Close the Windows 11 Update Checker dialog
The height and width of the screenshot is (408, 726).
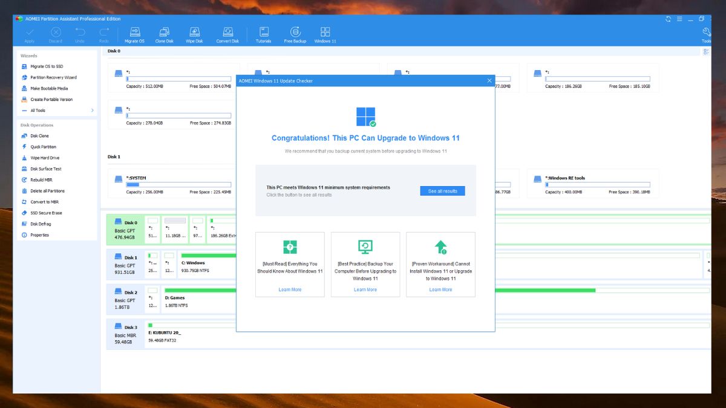click(x=489, y=81)
